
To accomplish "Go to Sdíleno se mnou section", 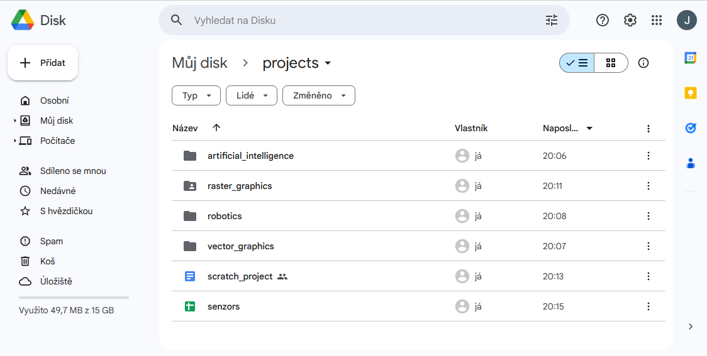I will pos(72,171).
